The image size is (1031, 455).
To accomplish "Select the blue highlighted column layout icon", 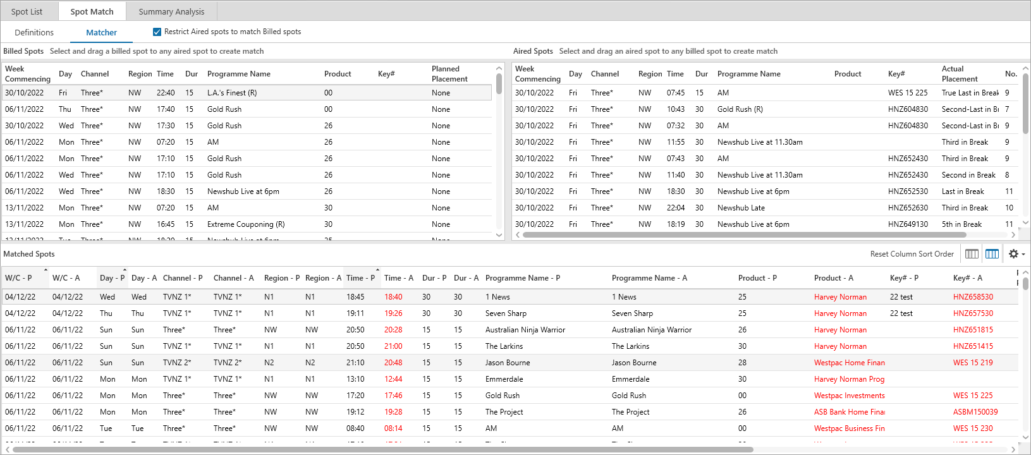I will pos(992,254).
